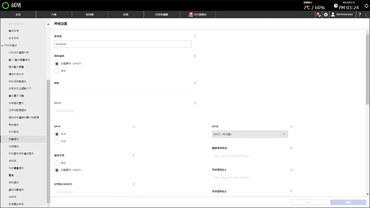Viewport: 370px width, 208px height.
Task: Collapse the printer settings tree section
Action: tap(2, 45)
